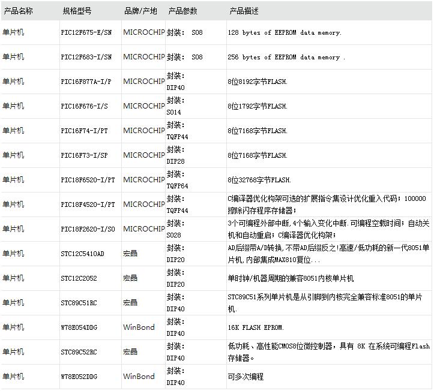Click model PIC18F6520-I/PT
The width and height of the screenshot is (434, 391).
(x=88, y=180)
